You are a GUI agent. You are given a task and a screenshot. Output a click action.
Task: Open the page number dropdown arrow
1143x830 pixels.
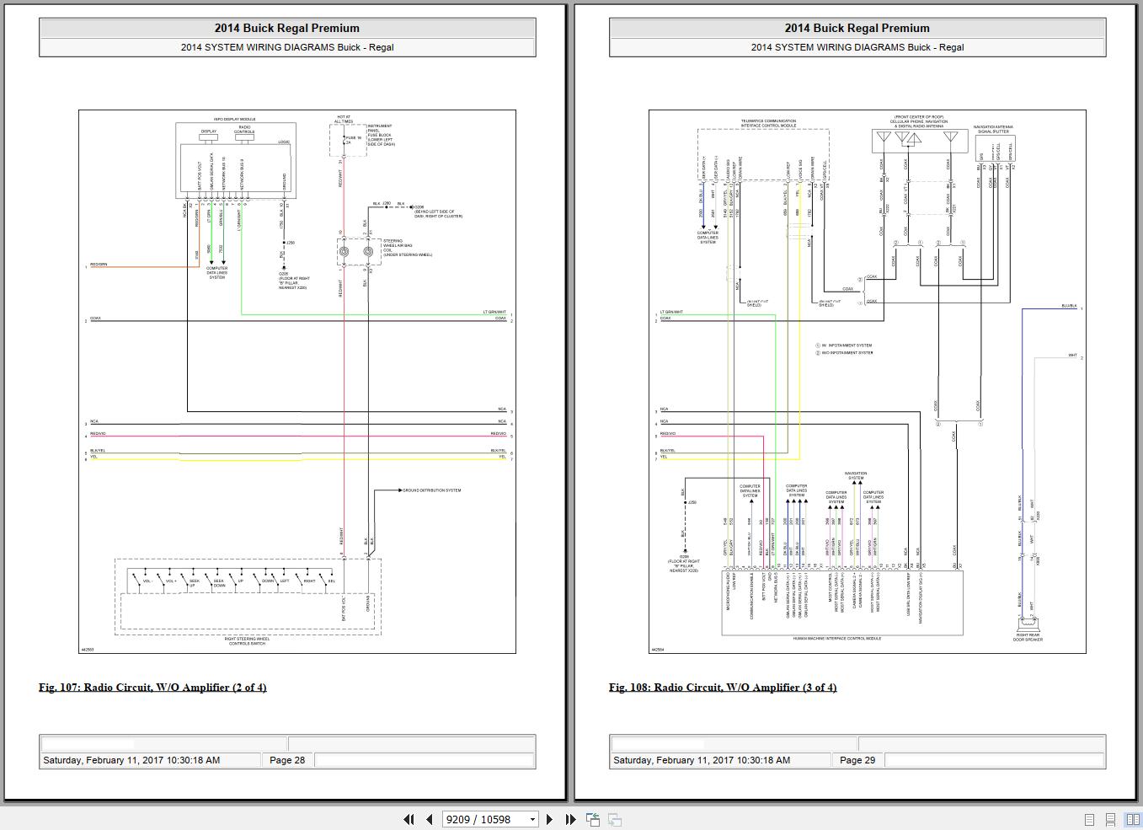click(x=532, y=819)
